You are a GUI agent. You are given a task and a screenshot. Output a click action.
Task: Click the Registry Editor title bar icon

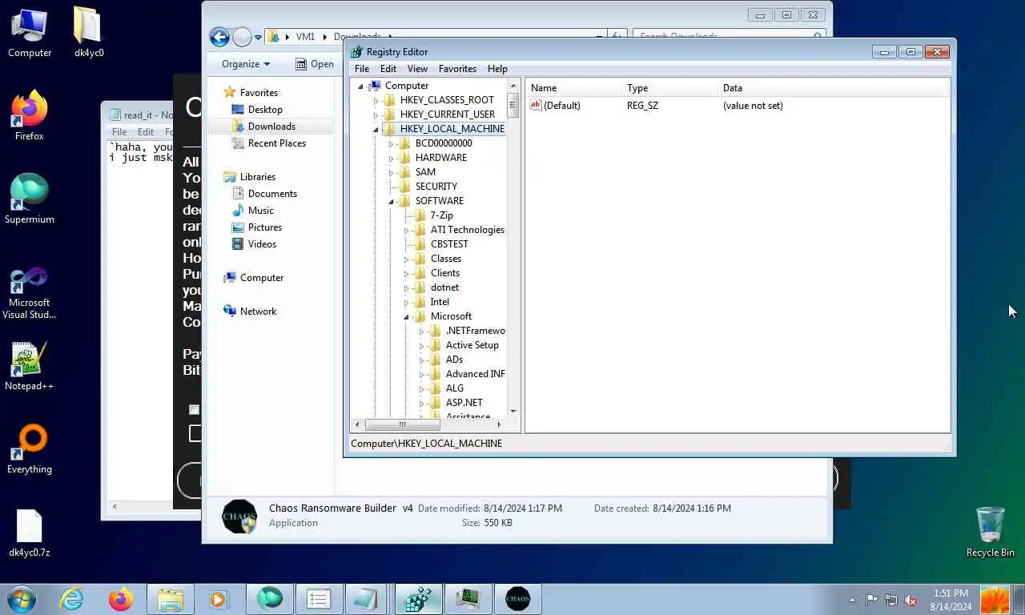pos(357,52)
